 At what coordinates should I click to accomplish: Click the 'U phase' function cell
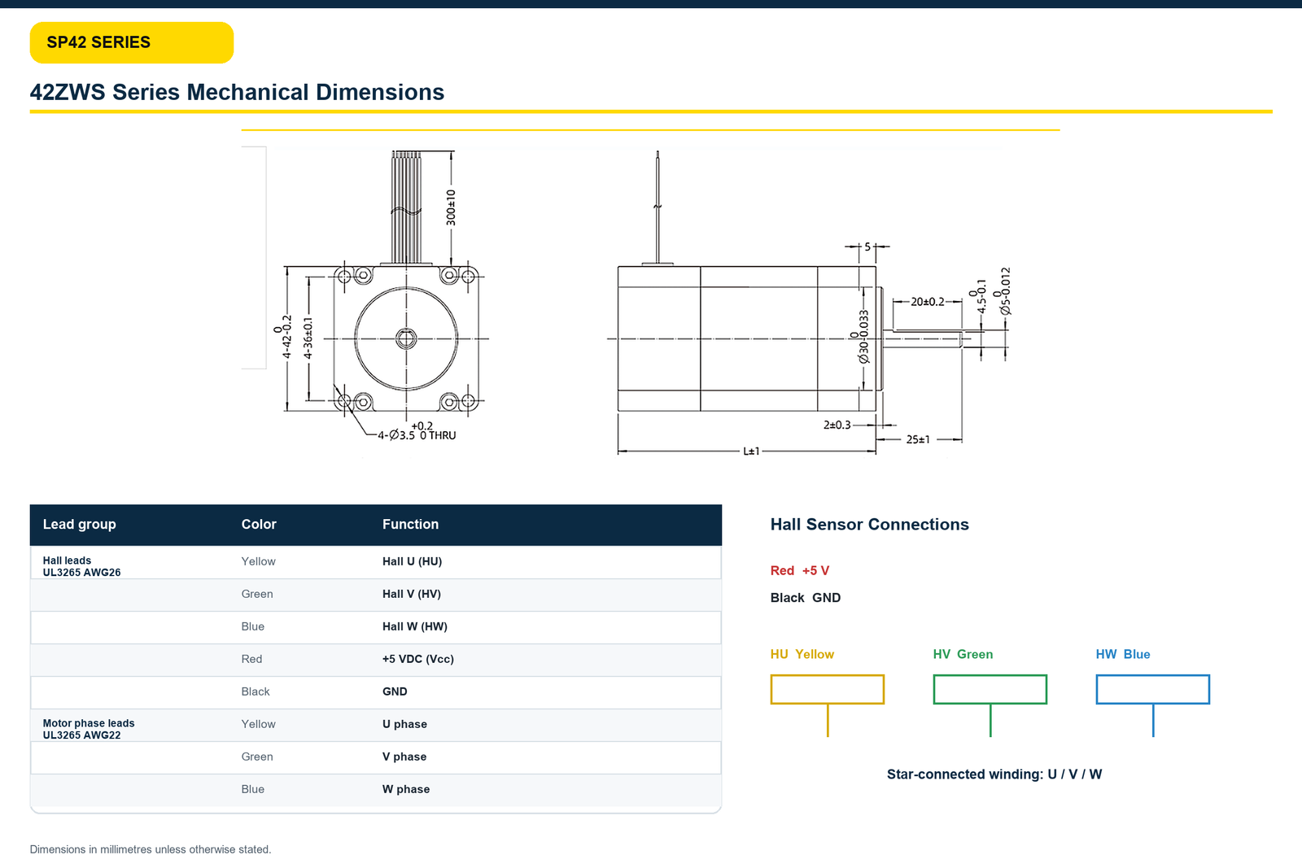pyautogui.click(x=404, y=724)
